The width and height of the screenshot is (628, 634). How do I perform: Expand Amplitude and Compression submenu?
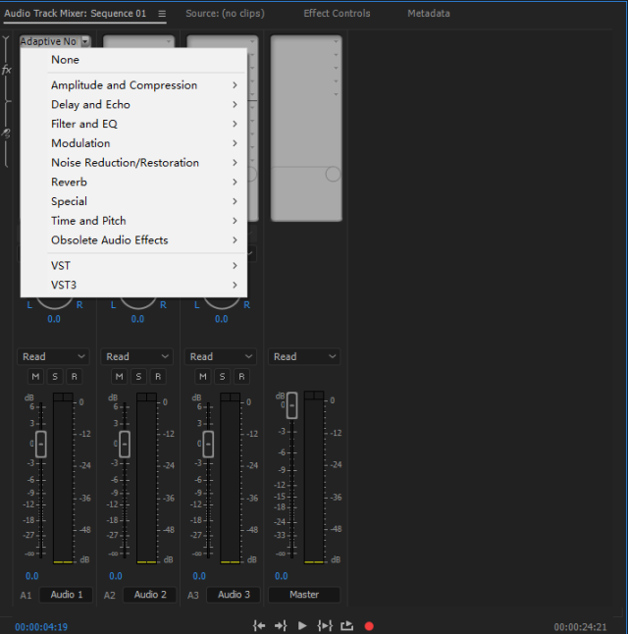tap(133, 85)
